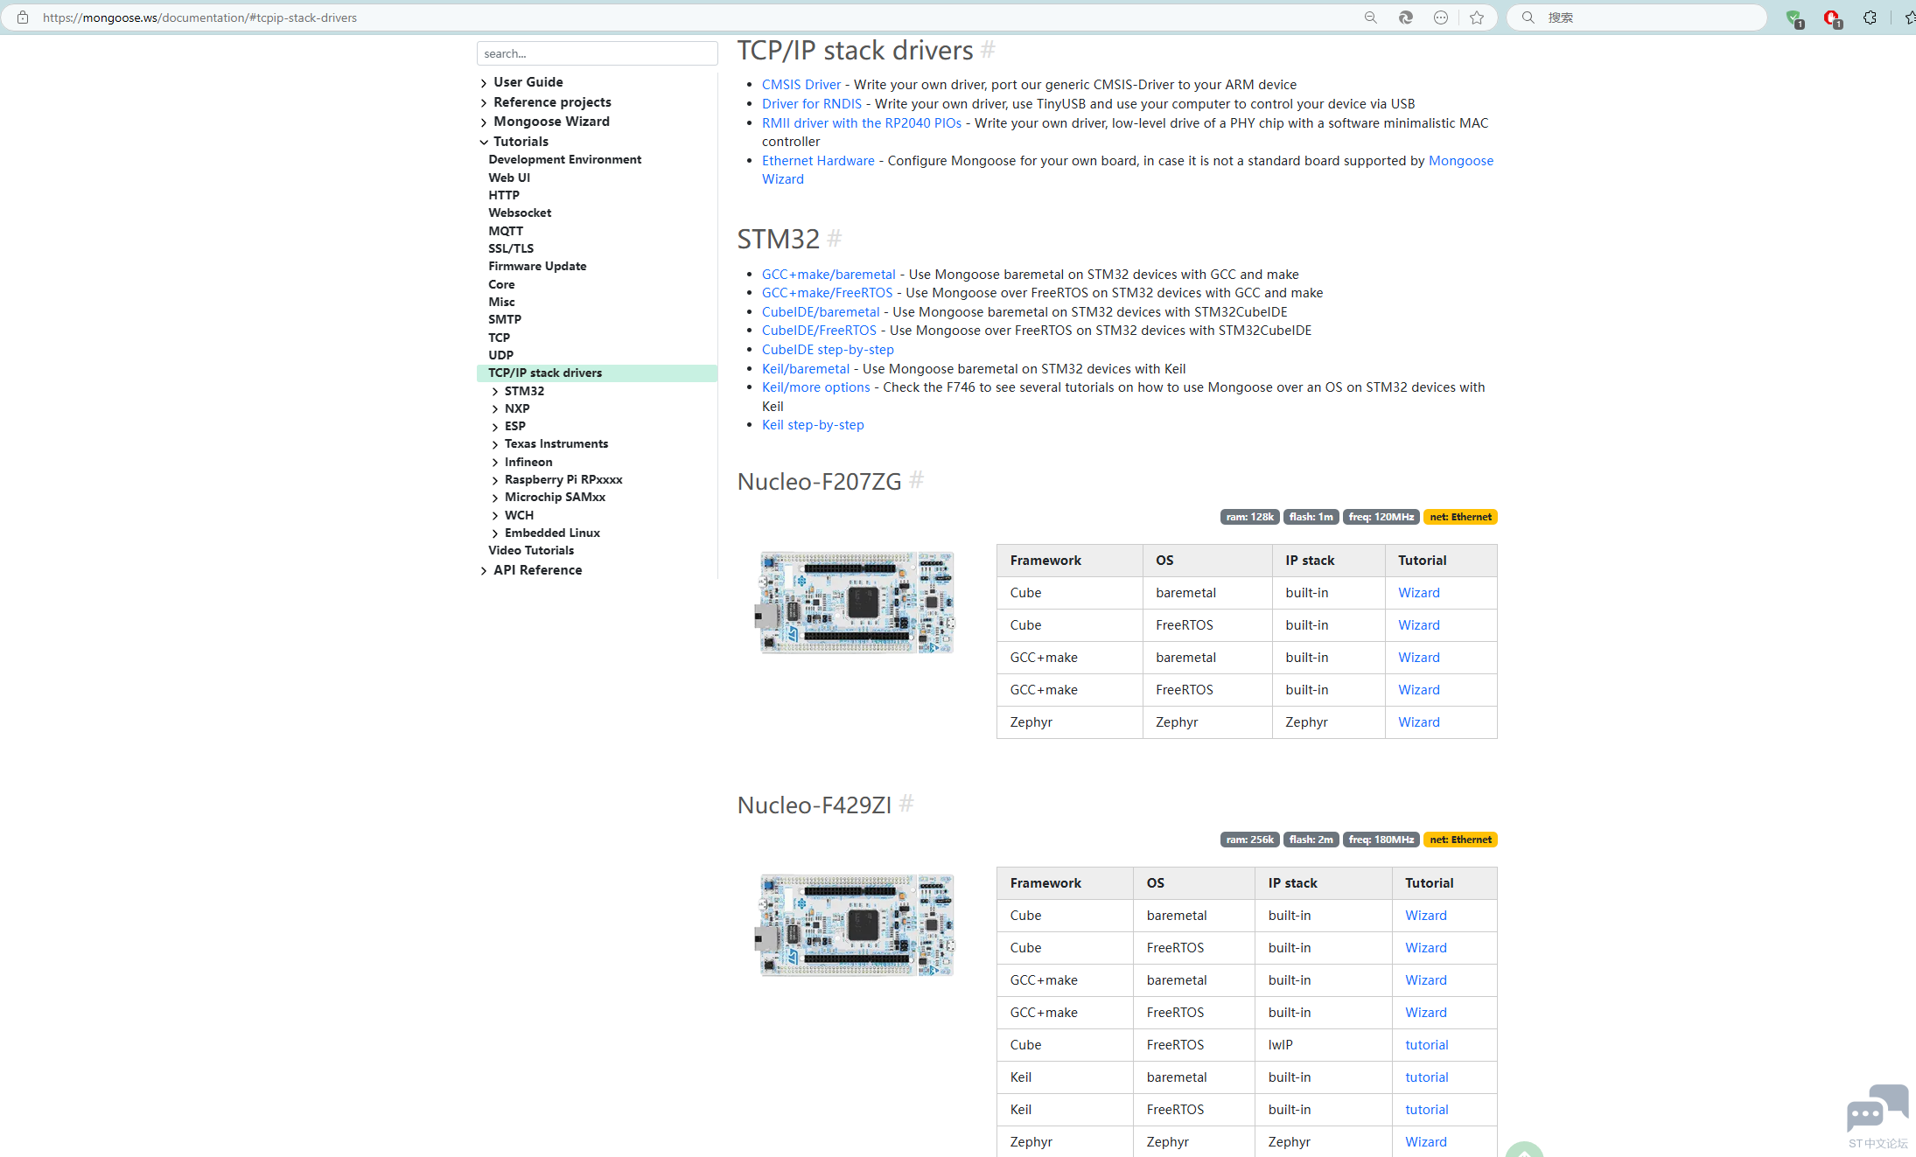1916x1157 pixels.
Task: Expand Mongoose Wizard section
Action: coord(485,122)
